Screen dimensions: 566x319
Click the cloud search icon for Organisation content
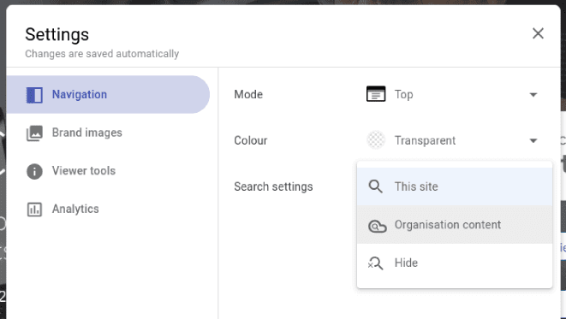click(x=378, y=226)
